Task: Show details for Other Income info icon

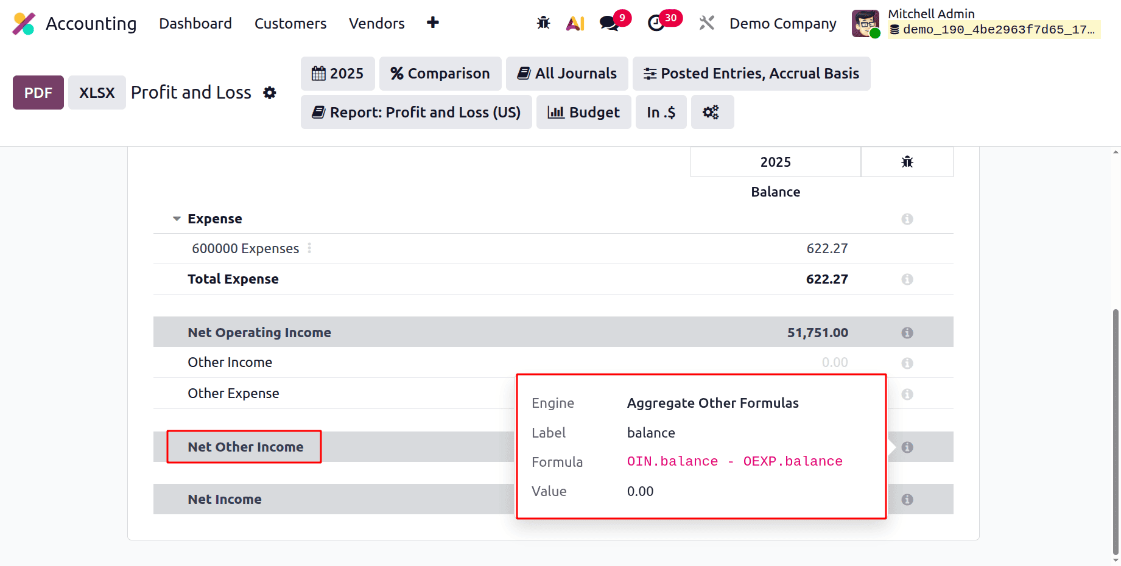Action: (x=907, y=363)
